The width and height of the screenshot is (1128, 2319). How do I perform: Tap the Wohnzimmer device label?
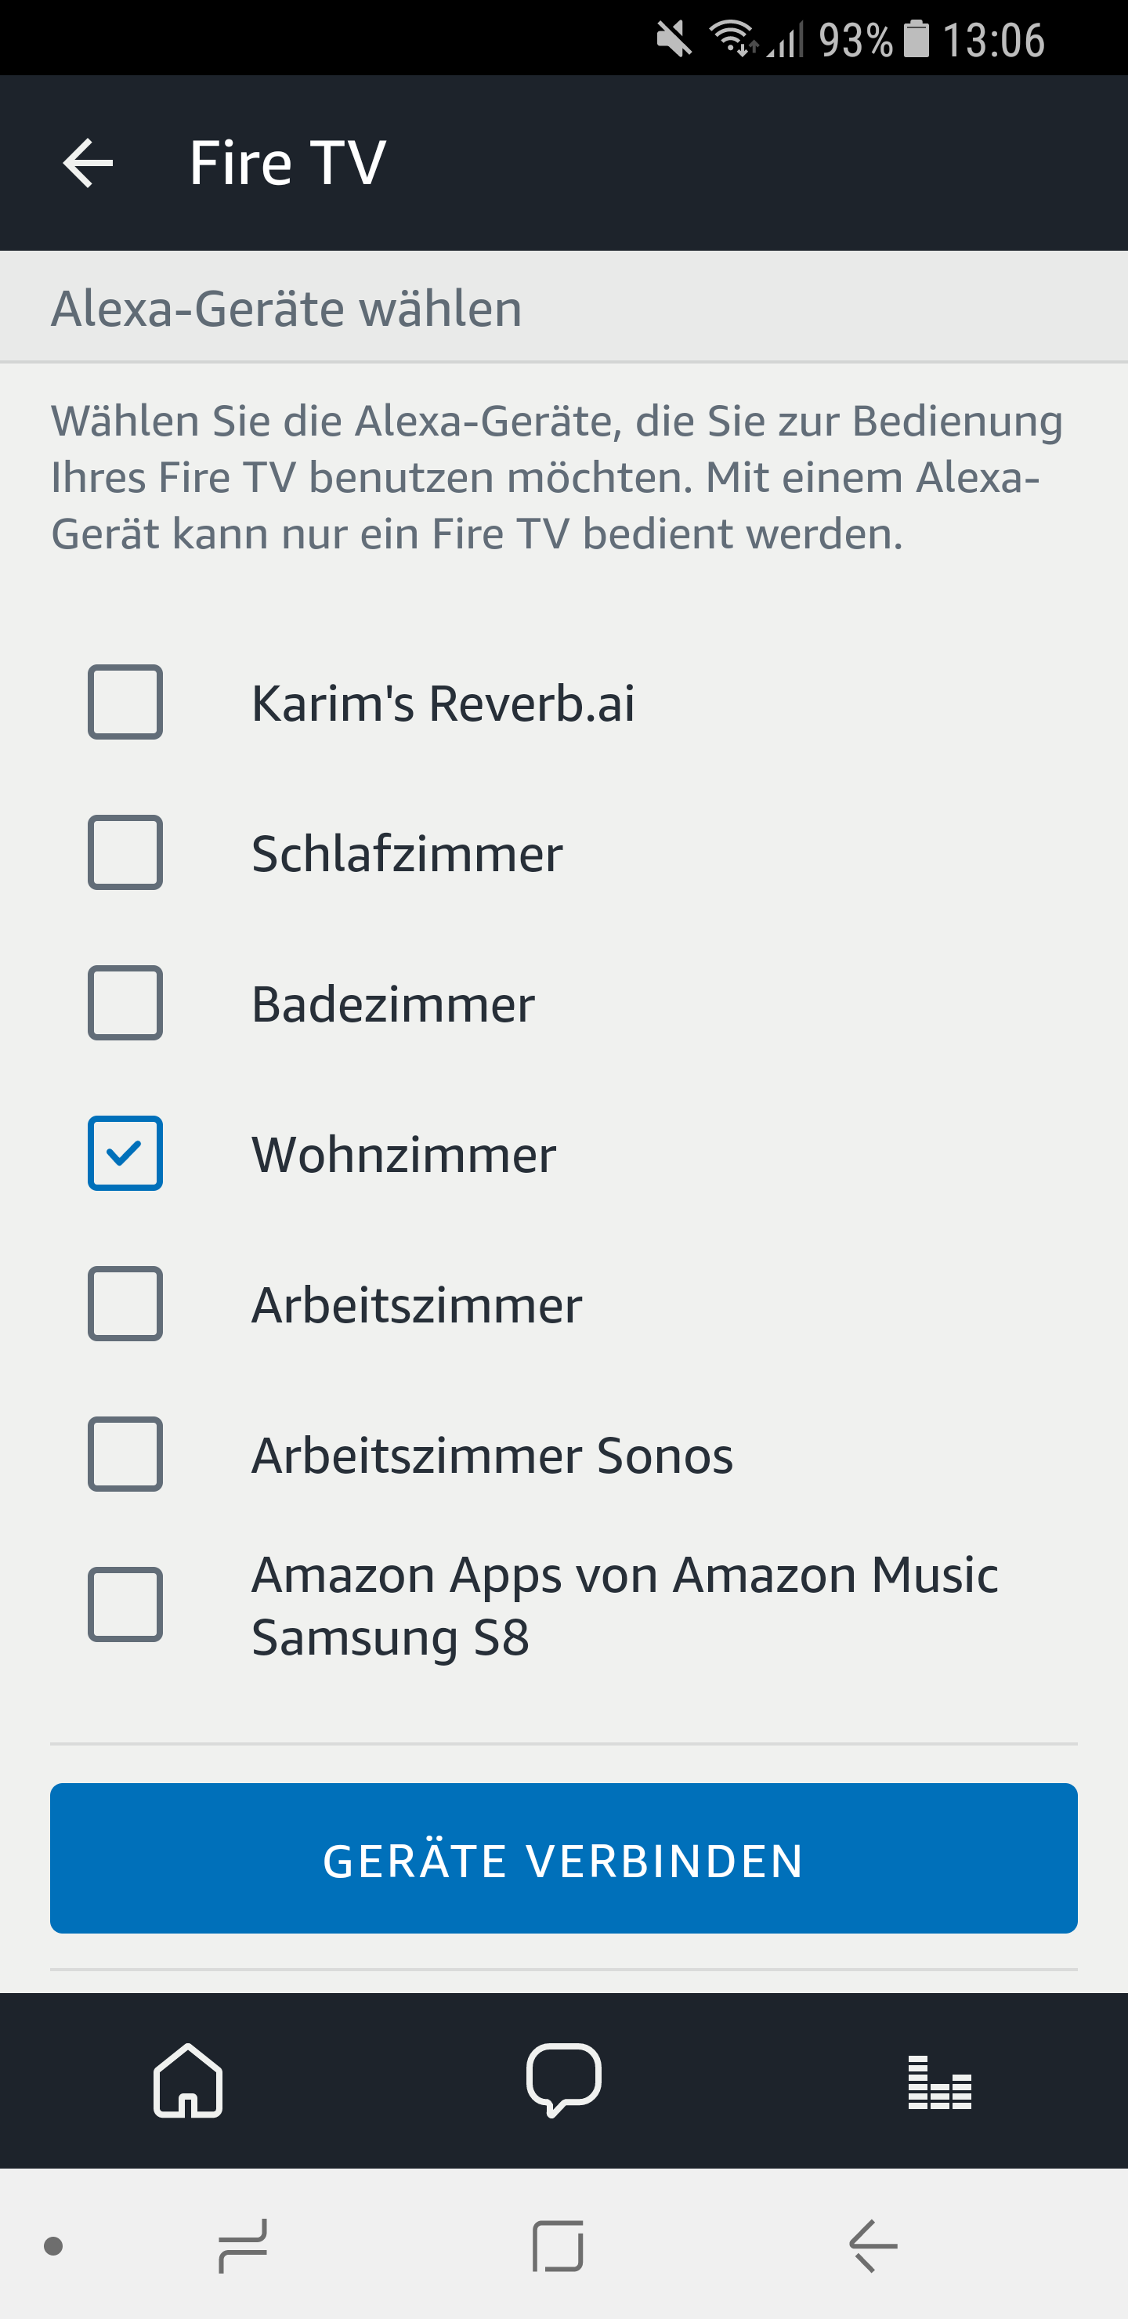click(403, 1155)
